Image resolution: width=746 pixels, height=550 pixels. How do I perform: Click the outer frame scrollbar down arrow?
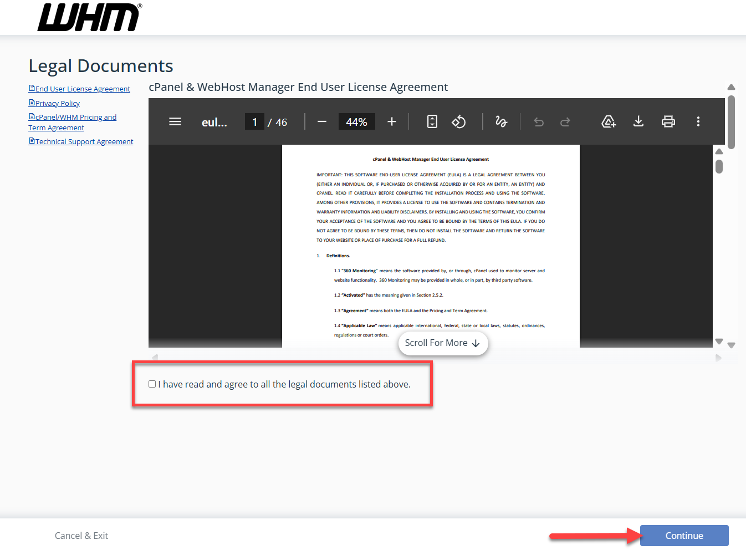click(x=731, y=345)
